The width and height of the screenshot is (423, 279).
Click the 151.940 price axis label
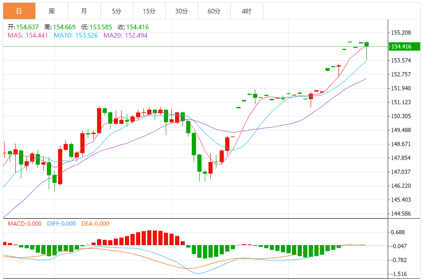(401, 88)
